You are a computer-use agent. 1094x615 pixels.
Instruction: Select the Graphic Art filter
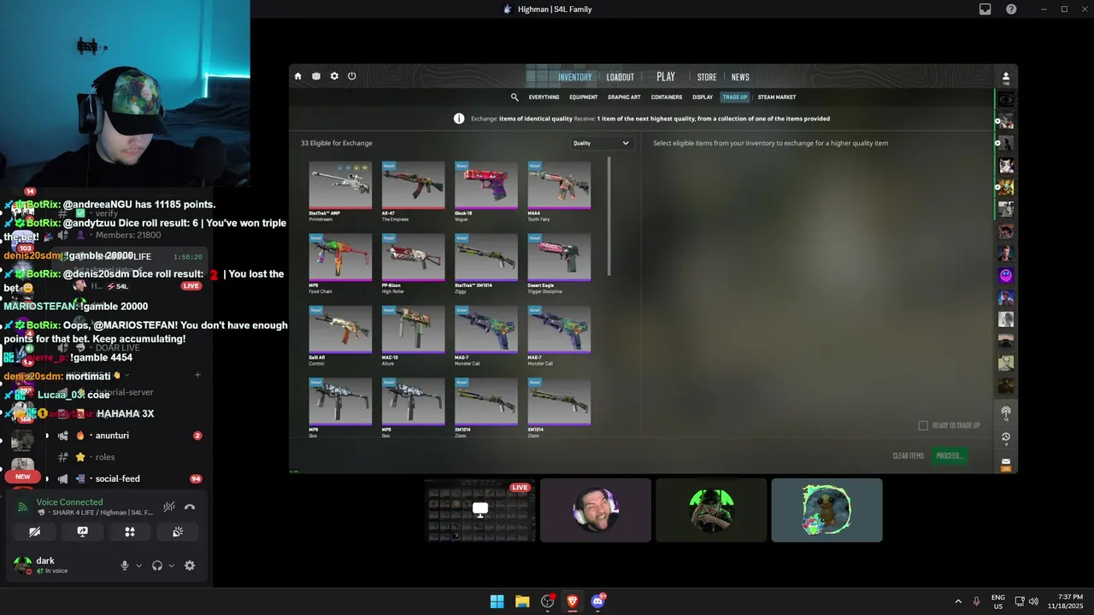pos(624,97)
